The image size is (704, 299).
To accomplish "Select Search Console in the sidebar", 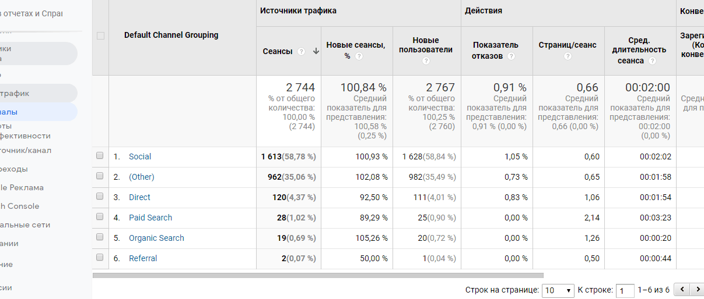I will coord(20,206).
